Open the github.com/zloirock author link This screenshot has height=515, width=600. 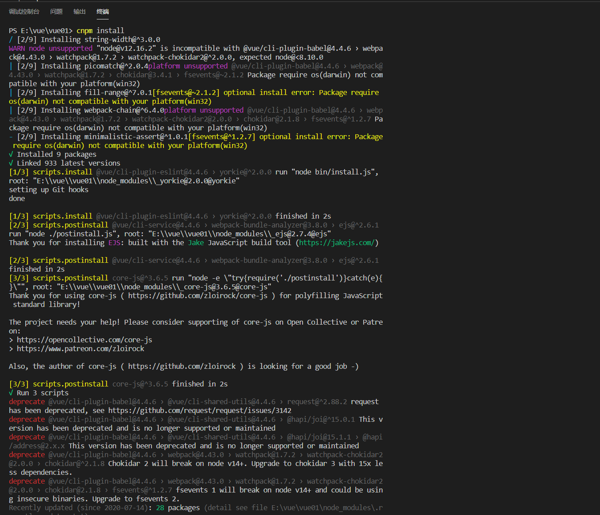point(182,366)
